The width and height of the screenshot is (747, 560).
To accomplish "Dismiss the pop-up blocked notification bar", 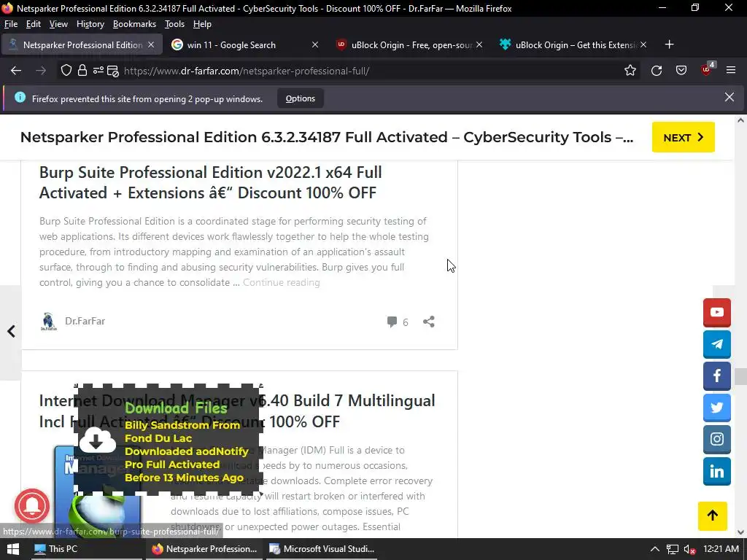I will point(729,97).
